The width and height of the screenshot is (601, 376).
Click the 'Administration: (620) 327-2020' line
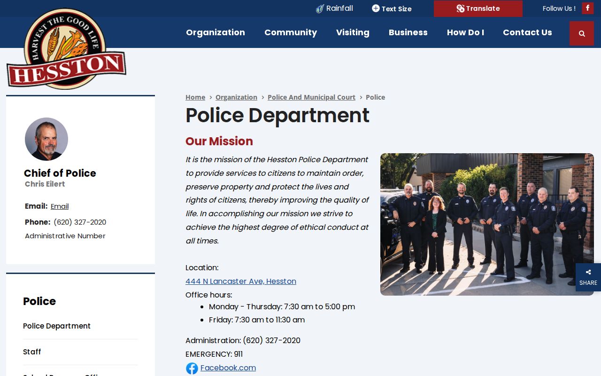click(243, 340)
